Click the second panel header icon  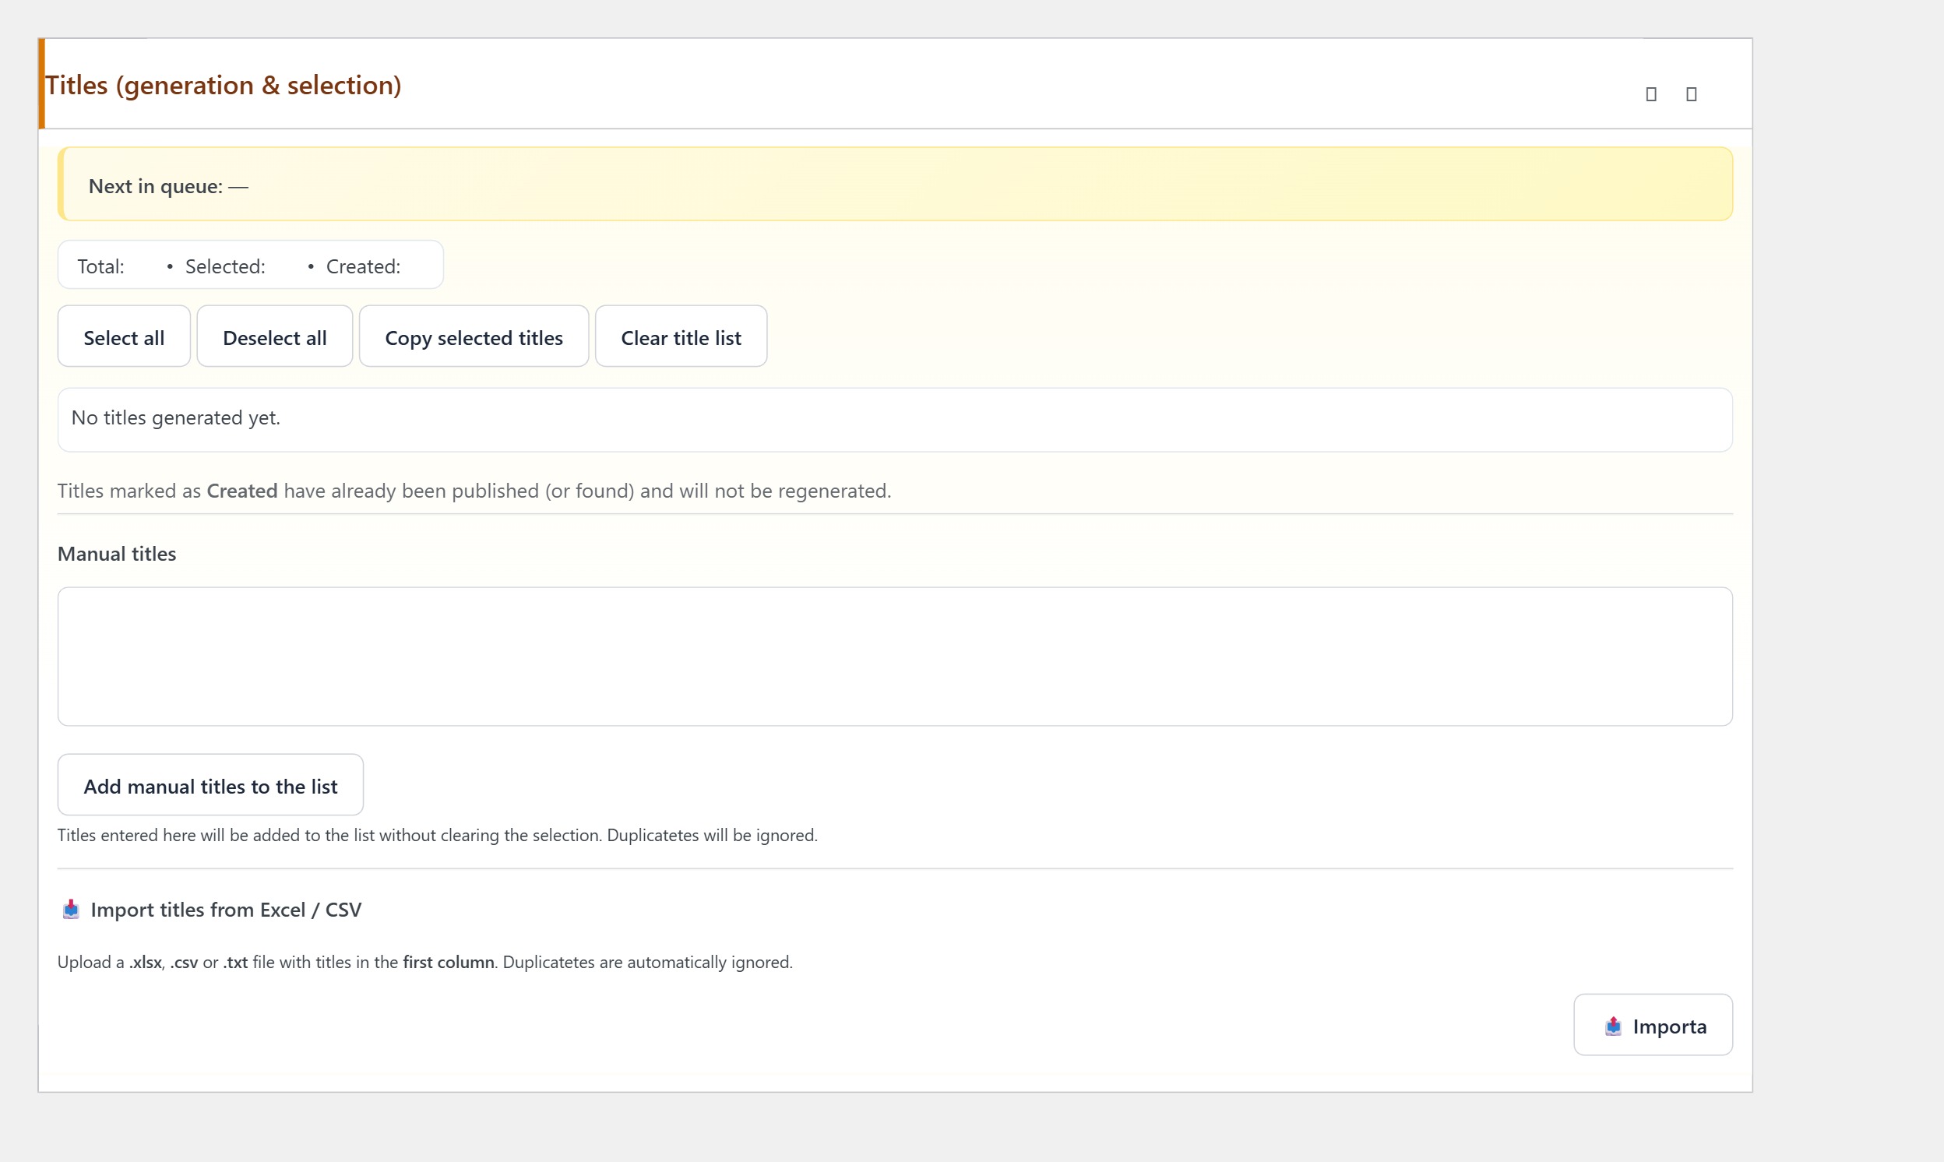(x=1691, y=94)
